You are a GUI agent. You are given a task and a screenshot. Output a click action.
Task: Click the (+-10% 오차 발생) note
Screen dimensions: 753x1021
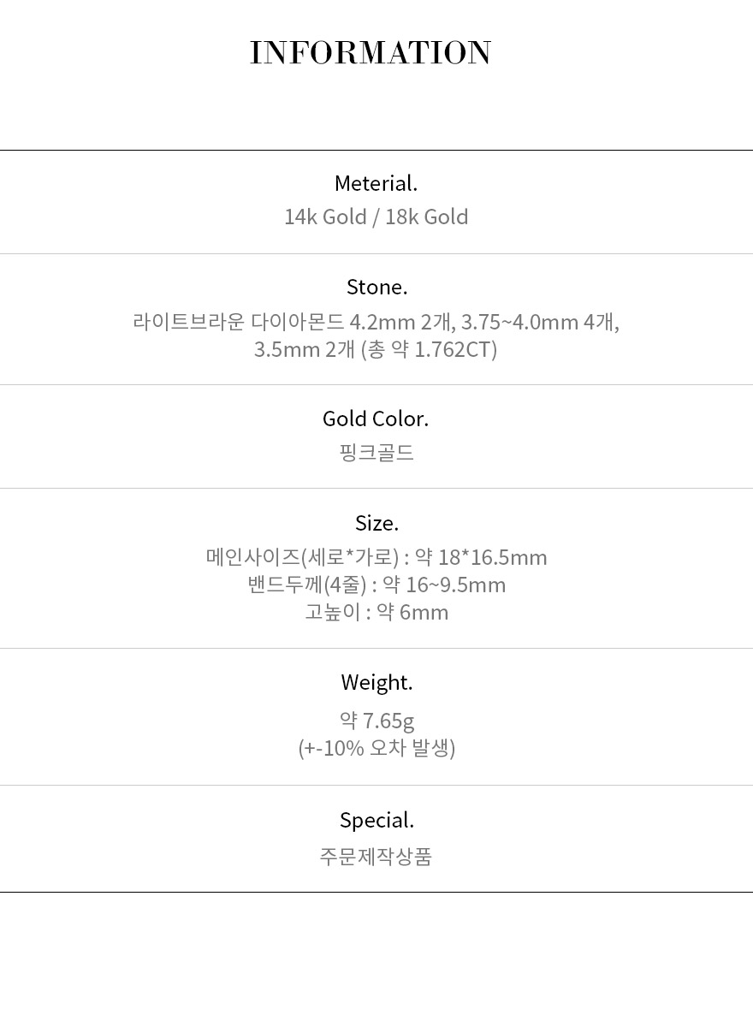pos(376,748)
